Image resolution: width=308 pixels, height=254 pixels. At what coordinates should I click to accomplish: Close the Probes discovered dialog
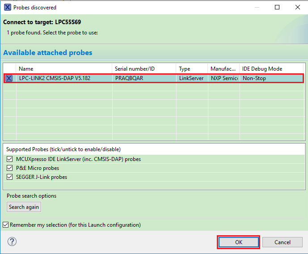298,8
